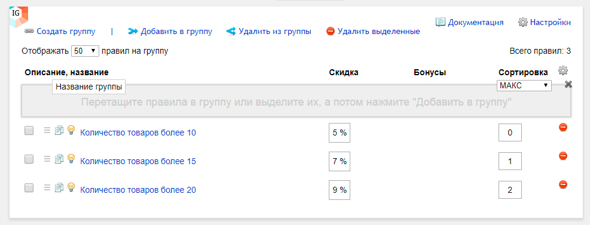Click the lightbulb icon on the 'более 20' rule
This screenshot has height=225, width=590.
pos(71,187)
